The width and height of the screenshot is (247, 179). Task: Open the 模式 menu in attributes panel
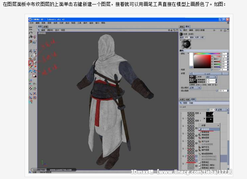pos(185,30)
